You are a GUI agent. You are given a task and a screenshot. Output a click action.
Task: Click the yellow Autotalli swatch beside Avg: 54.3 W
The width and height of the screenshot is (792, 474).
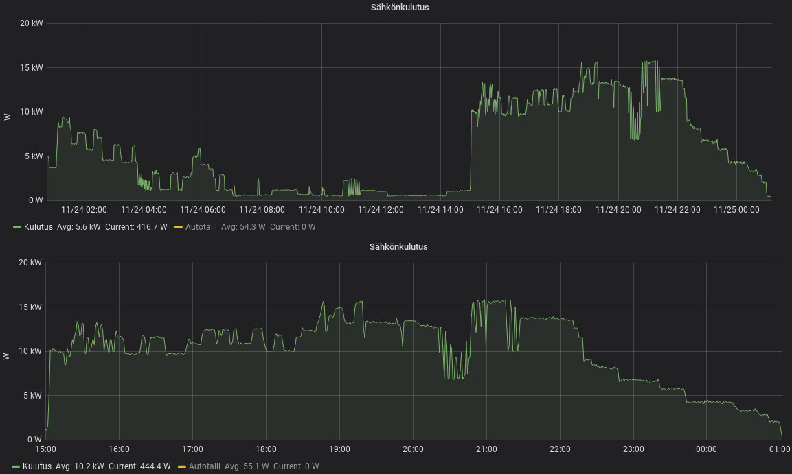pyautogui.click(x=179, y=228)
